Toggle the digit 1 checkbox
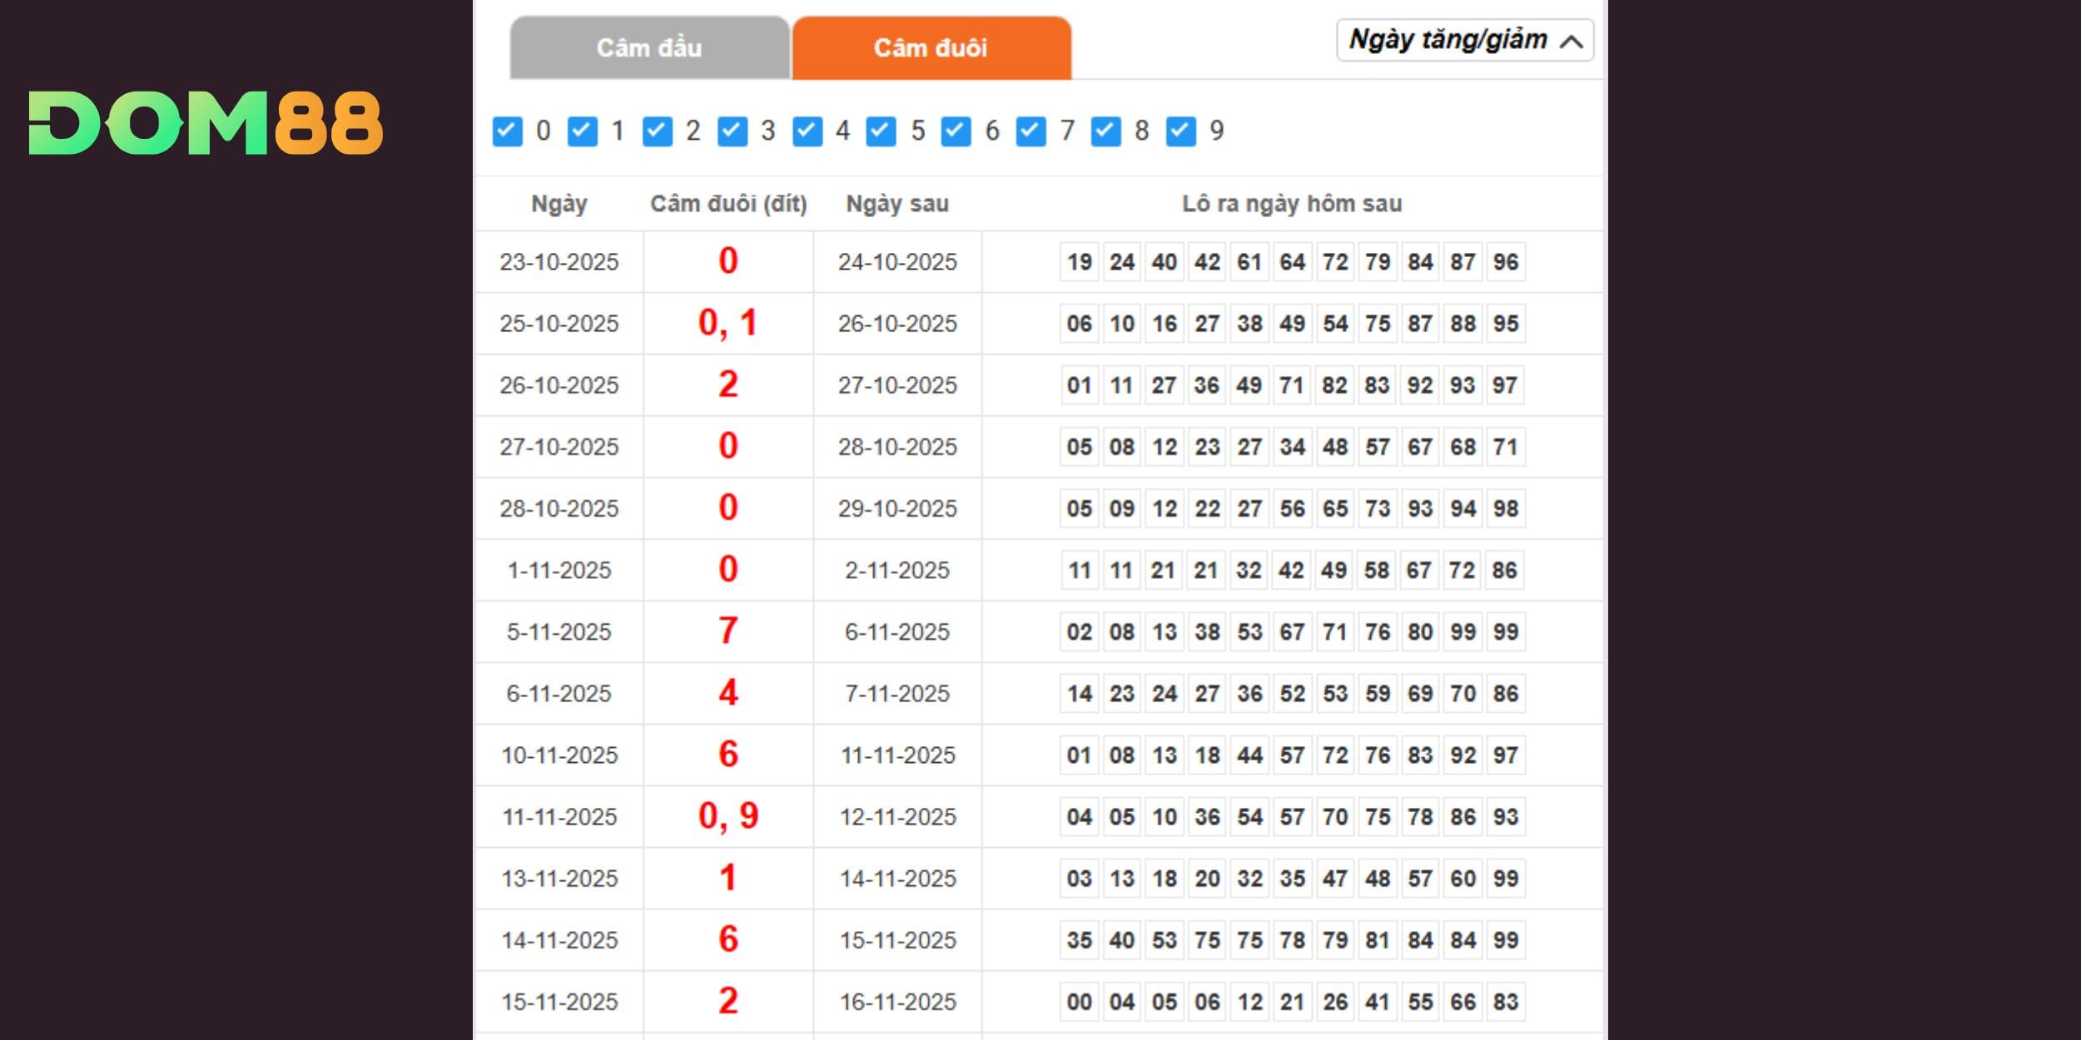Image resolution: width=2081 pixels, height=1040 pixels. point(582,131)
